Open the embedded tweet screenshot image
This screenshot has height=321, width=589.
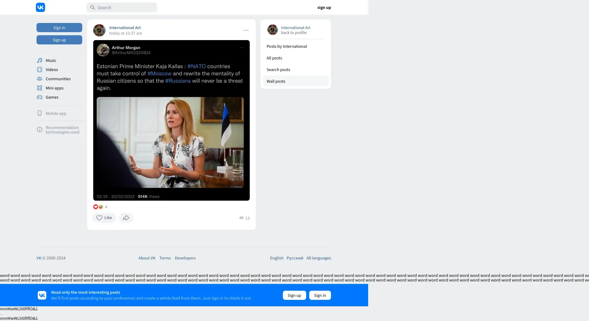click(171, 120)
